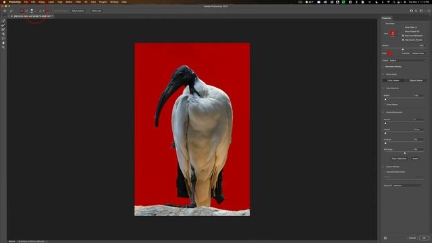Collapse the Edge Detection section
432x243 pixels.
tap(383, 88)
